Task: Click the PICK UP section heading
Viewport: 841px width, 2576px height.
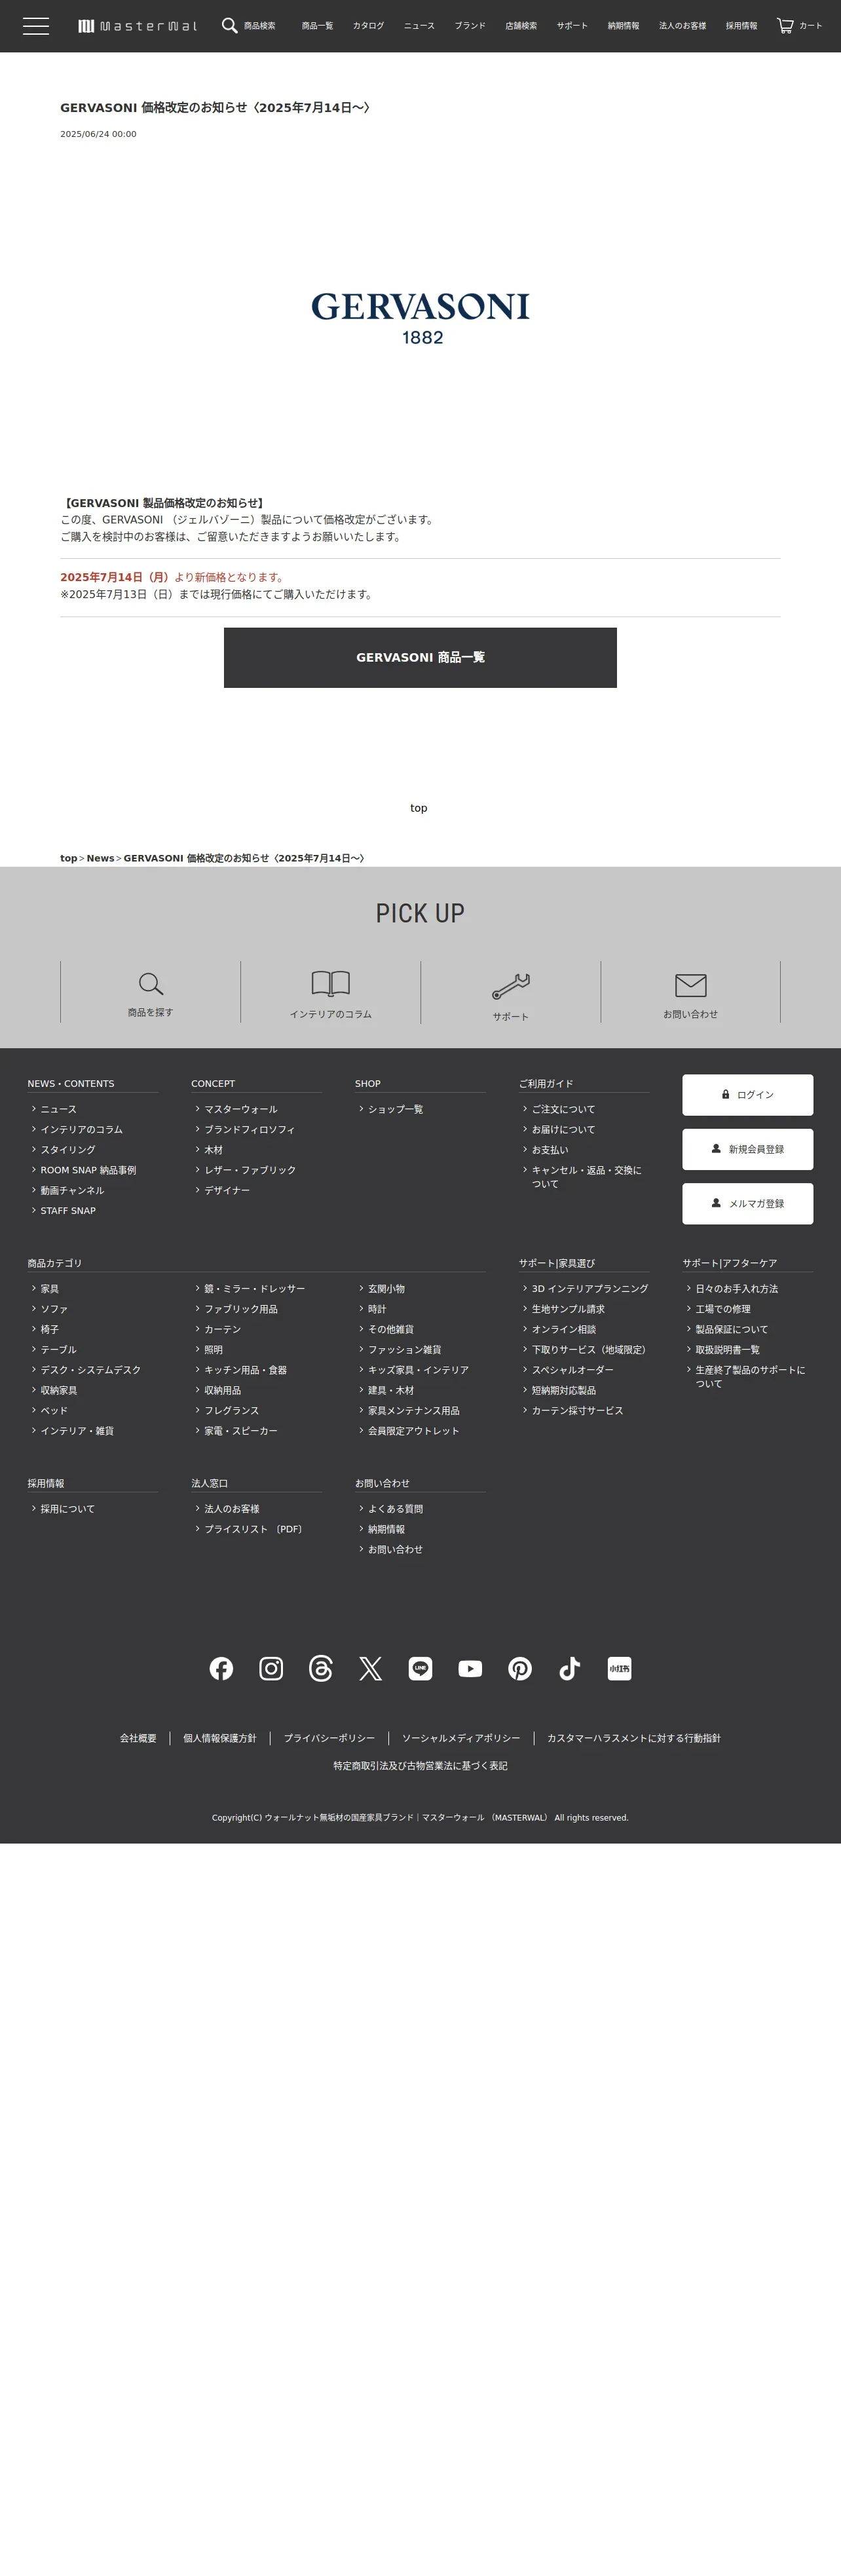Action: (420, 913)
